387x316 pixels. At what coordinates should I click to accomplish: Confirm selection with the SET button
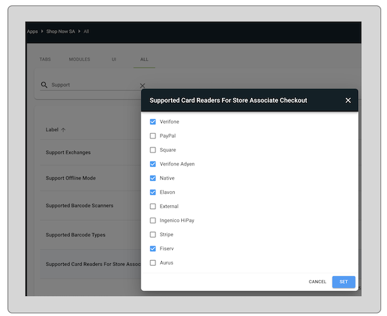coord(344,282)
